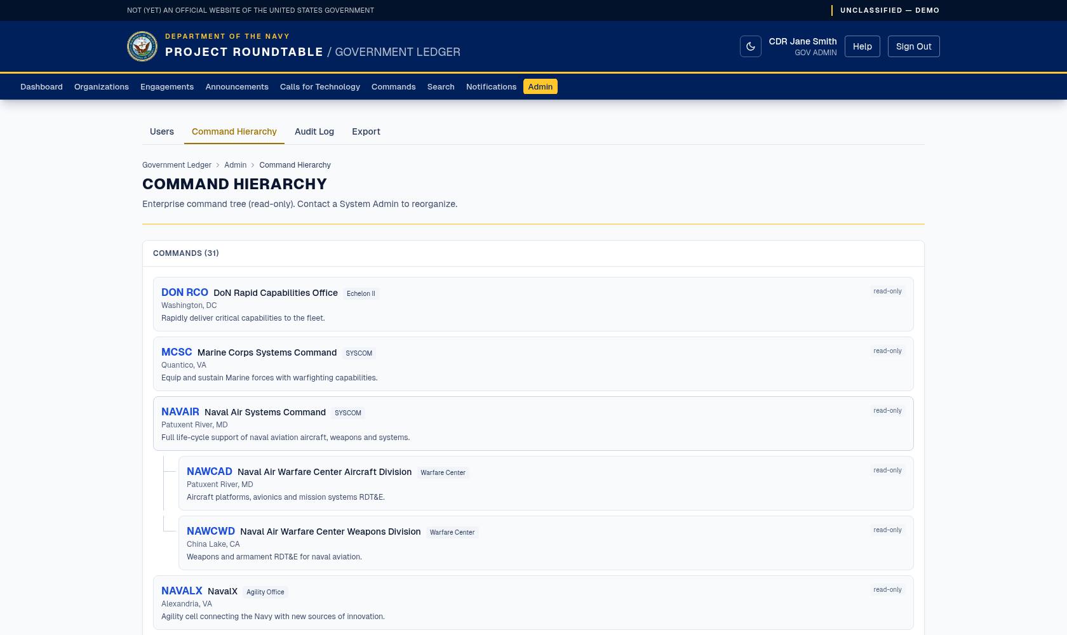
Task: Select the Command Hierarchy tab
Action: tap(234, 131)
